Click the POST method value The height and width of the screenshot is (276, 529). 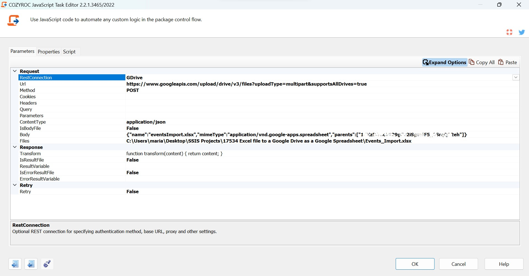pos(133,90)
